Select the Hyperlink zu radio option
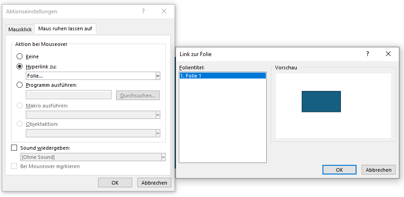This screenshot has height=197, width=404. tap(19, 66)
